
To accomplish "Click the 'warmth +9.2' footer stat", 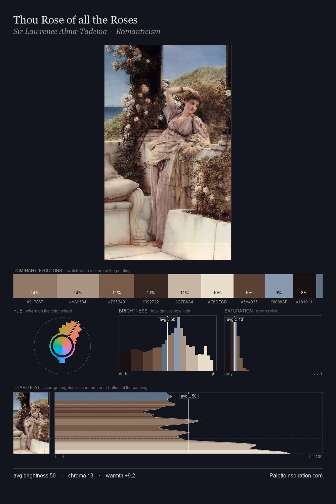I will 120,475.
